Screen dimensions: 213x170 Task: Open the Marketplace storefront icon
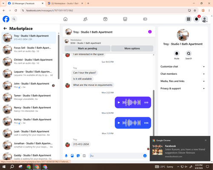pos(125,19)
